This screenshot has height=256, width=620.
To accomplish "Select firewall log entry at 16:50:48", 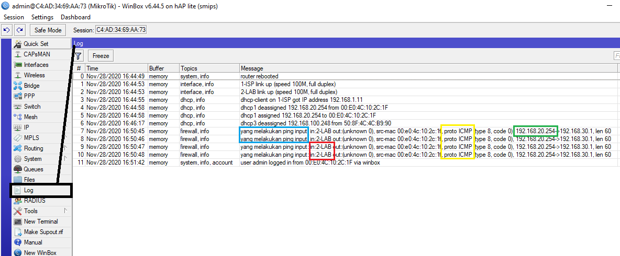I will click(x=346, y=155).
